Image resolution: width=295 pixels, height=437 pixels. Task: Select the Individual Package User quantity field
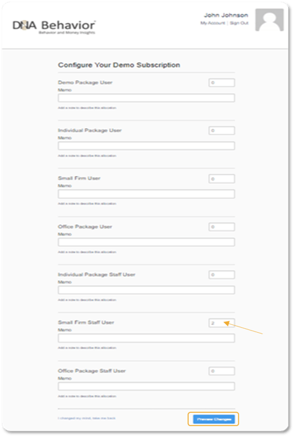pos(222,131)
